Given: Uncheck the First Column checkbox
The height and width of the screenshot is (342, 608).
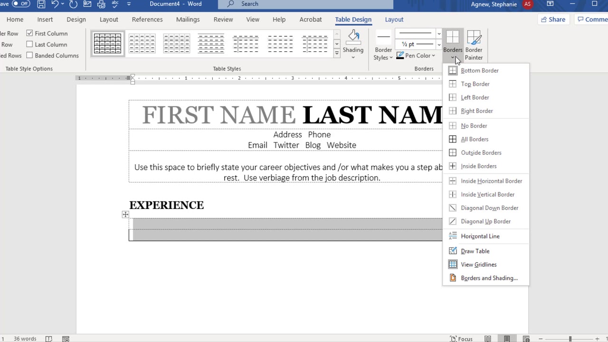Looking at the screenshot, I should pos(29,33).
